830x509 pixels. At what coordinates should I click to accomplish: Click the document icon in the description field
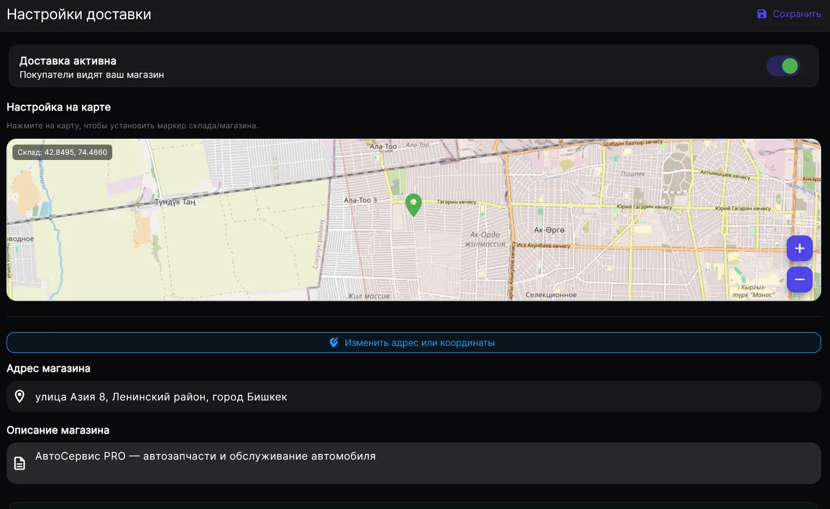point(20,463)
